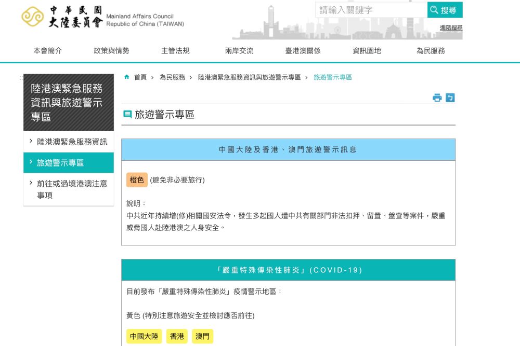Click the 黃色 (特別注意旅遊安全並檢討應否前往) text

(190, 315)
